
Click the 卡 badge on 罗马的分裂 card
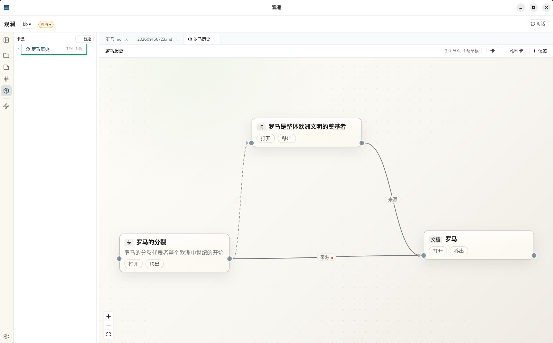point(129,243)
